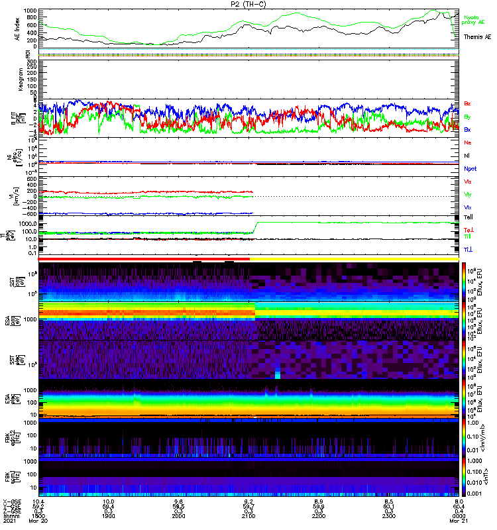Click the FBK nT color bar

click(x=464, y=477)
